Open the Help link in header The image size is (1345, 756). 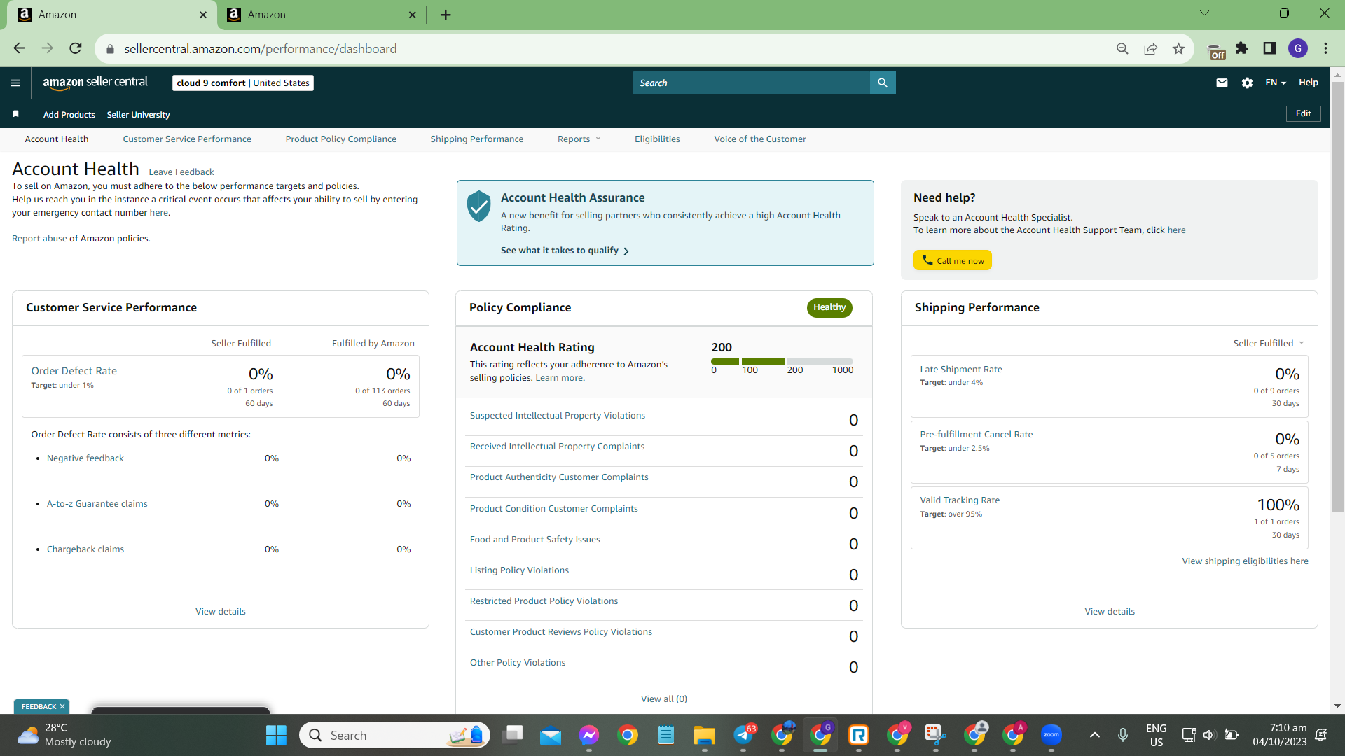(1309, 83)
